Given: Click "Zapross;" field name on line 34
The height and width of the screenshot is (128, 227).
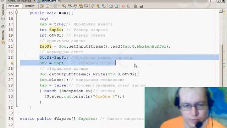Looking at the screenshot, I should tap(88, 119).
